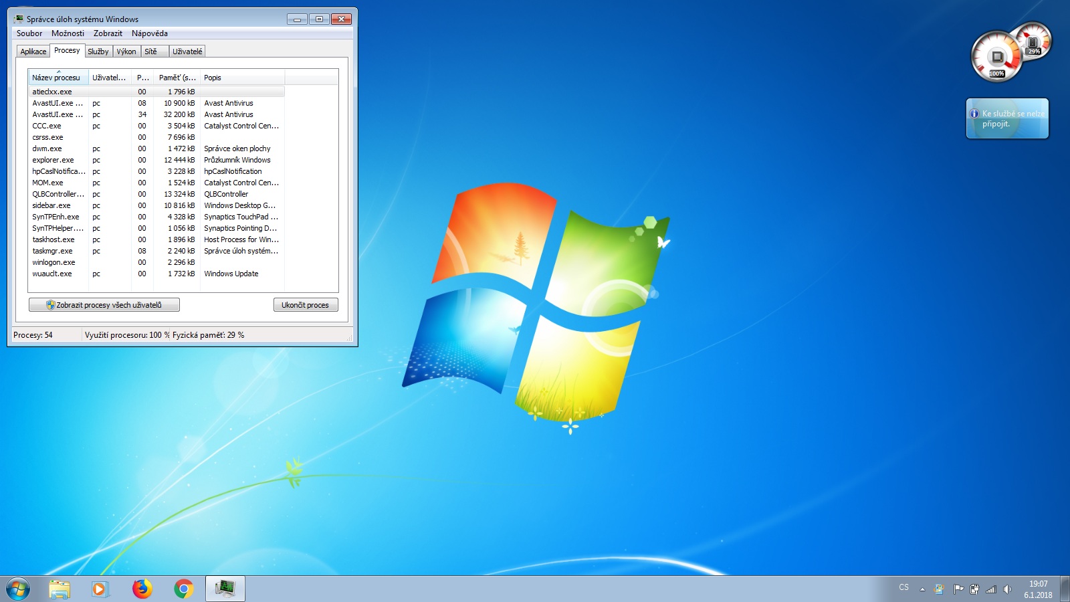
Task: Select the atieclxx.exe process row
Action: pyautogui.click(x=156, y=92)
